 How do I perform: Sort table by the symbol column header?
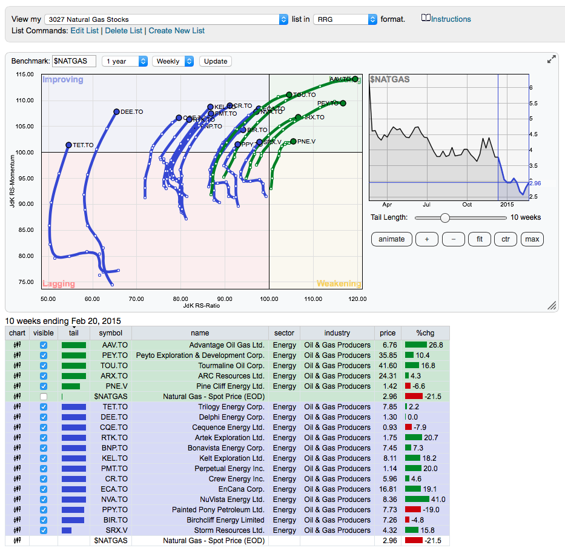click(111, 332)
